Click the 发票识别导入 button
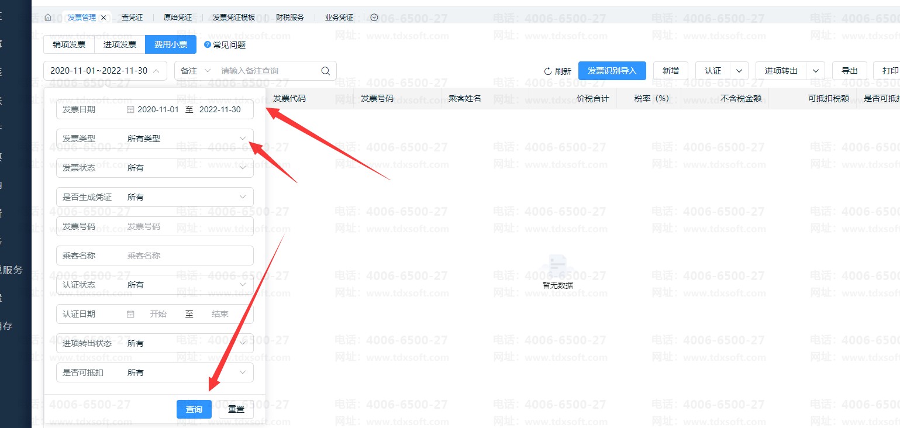This screenshot has width=900, height=428. (612, 71)
